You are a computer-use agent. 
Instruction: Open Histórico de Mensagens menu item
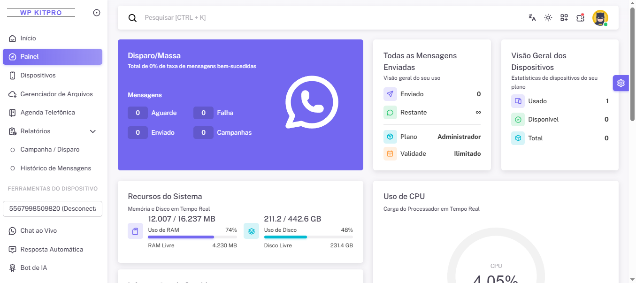[55, 168]
